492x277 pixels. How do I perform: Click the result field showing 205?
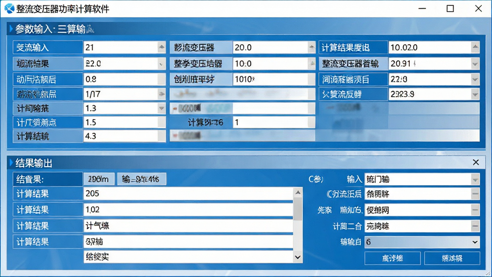[x=188, y=193]
